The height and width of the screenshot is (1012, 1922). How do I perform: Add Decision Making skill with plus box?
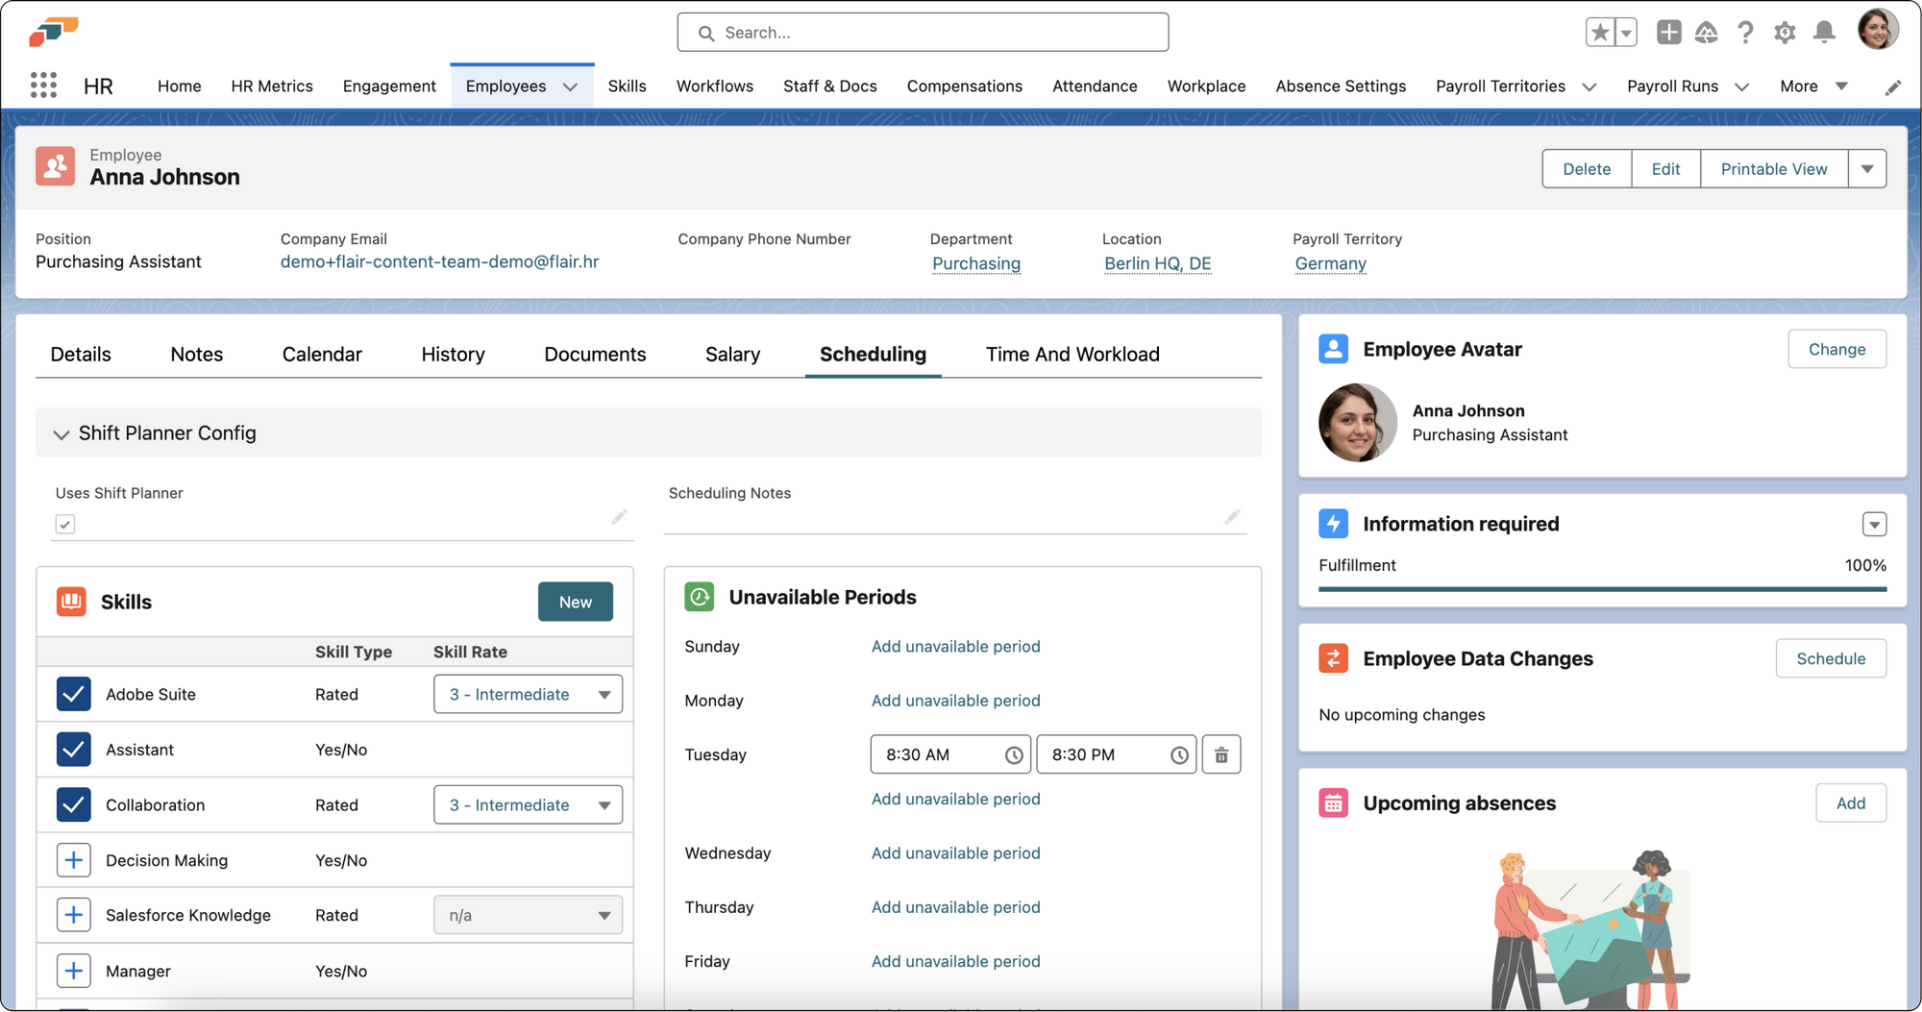tap(74, 860)
